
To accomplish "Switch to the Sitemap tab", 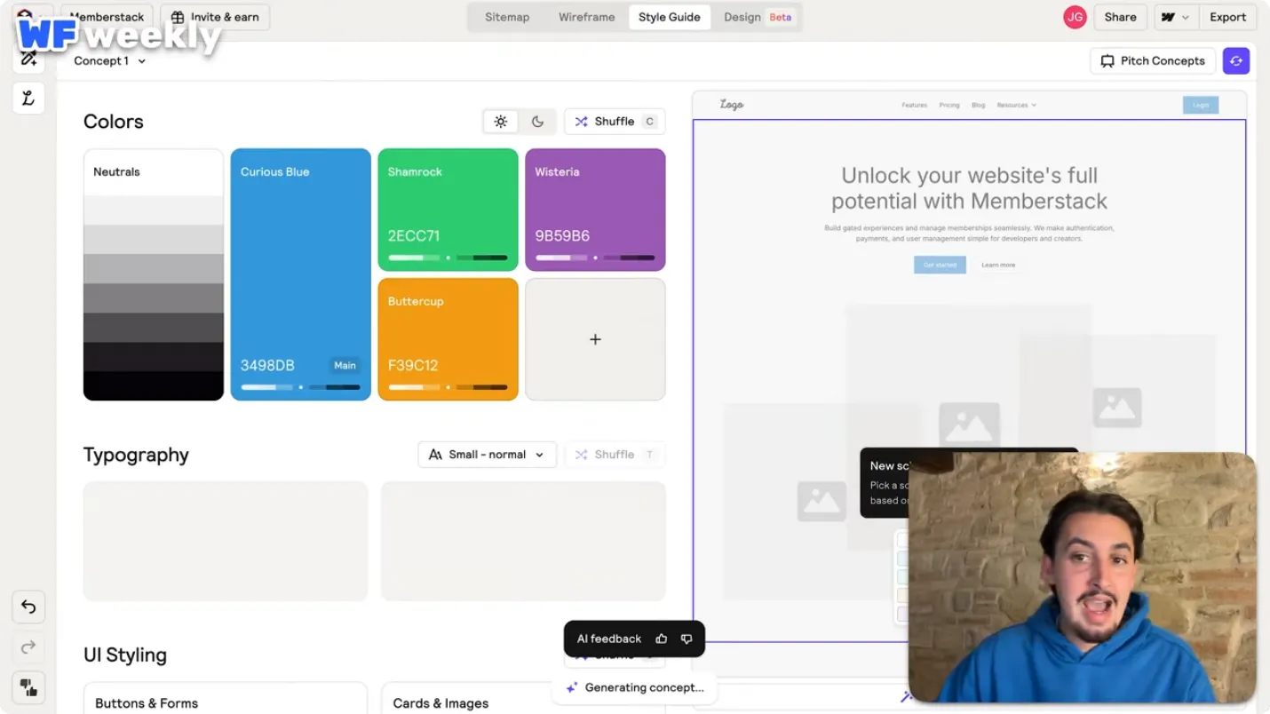I will tap(507, 17).
